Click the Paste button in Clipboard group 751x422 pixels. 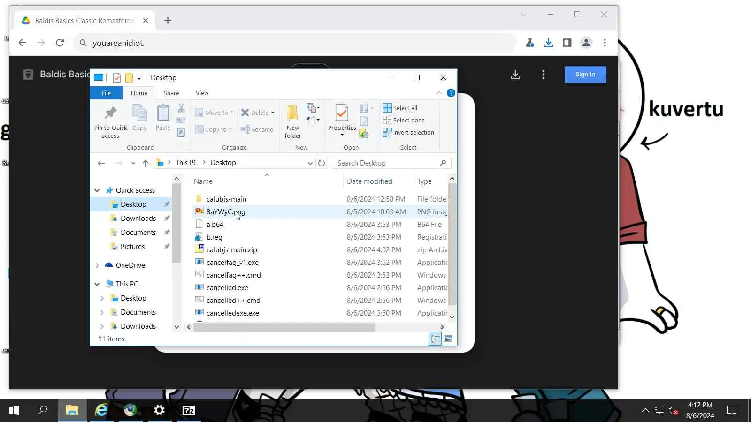tap(163, 118)
